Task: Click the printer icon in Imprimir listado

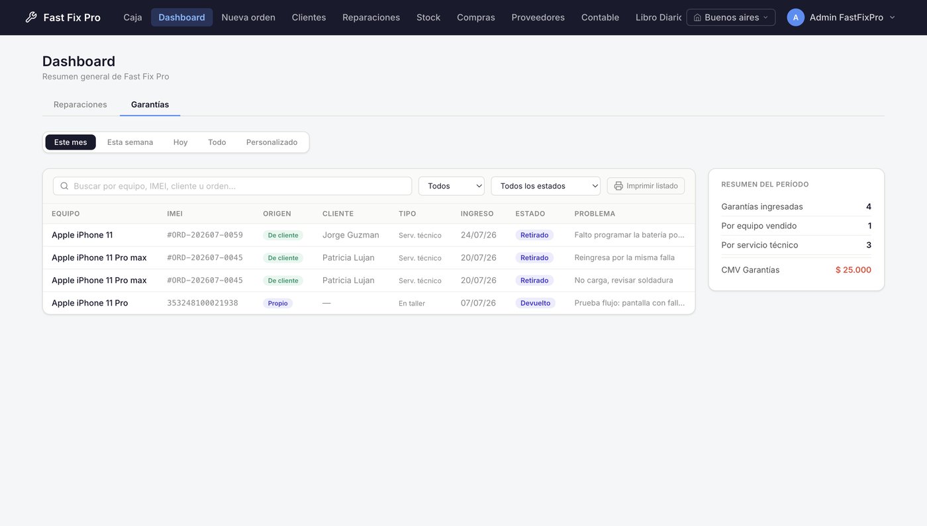Action: (x=618, y=186)
